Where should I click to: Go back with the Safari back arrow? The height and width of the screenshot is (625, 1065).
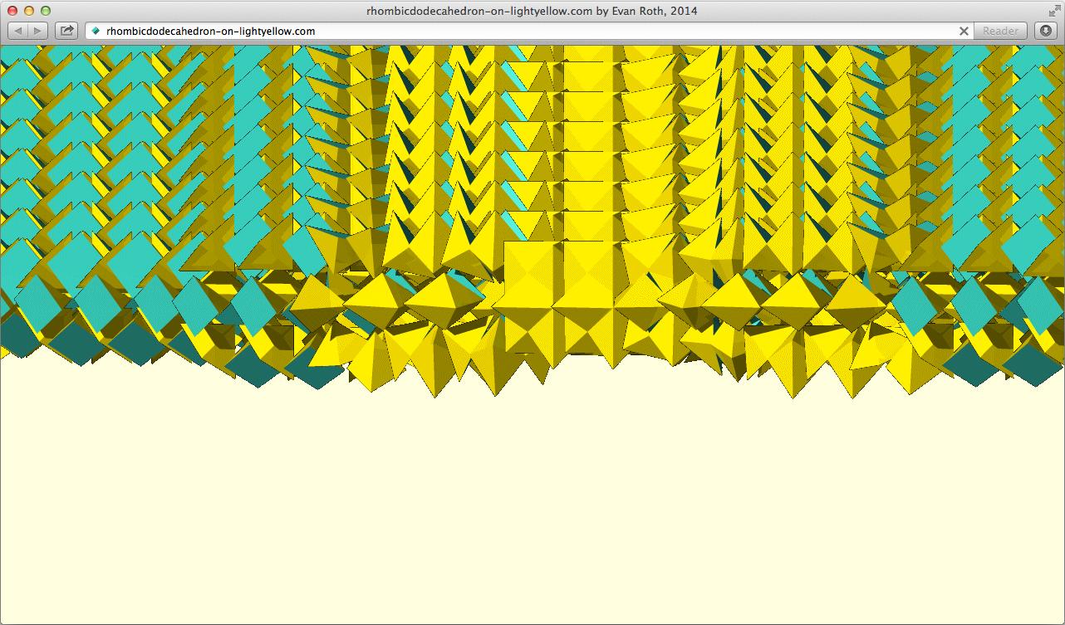coord(18,31)
